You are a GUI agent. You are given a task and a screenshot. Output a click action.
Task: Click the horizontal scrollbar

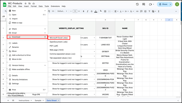[57, 97]
